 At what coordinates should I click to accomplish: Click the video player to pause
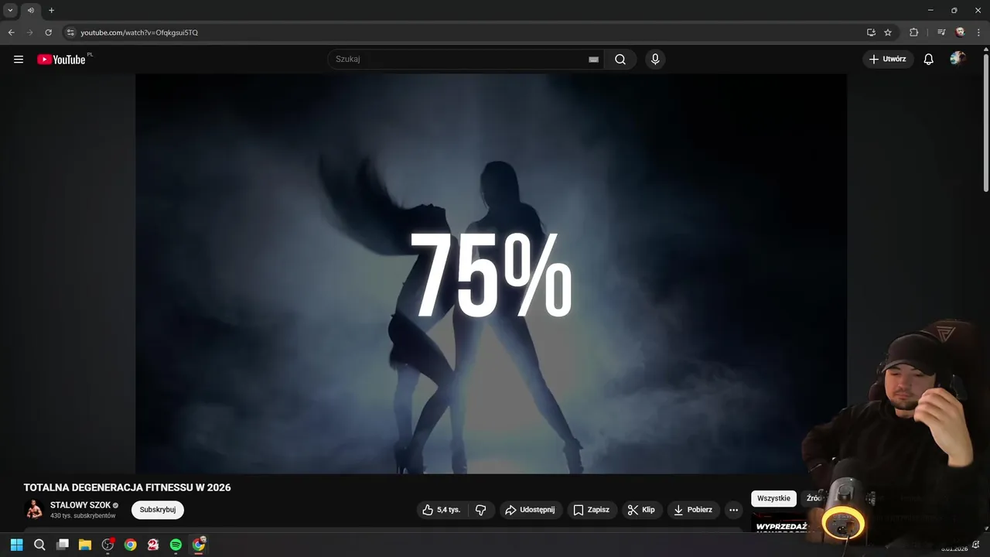491,273
